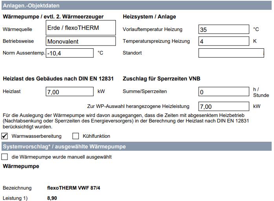This screenshot has height=201, width=274.
Task: Click the Wärmequelle field showing Erde / flexoTHERM
Action: pyautogui.click(x=81, y=28)
